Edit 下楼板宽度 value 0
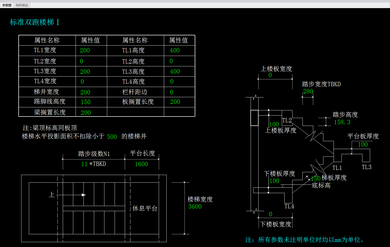Viewport: 390px width, 247px height. click(x=271, y=214)
